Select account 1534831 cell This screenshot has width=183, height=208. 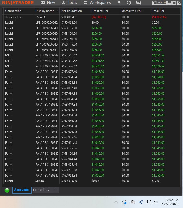click(x=41, y=17)
